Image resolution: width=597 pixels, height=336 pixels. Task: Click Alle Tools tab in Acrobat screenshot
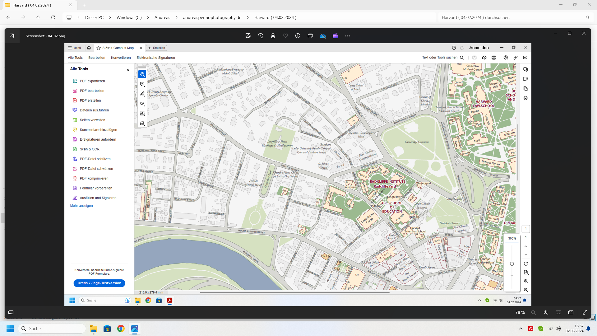(75, 58)
